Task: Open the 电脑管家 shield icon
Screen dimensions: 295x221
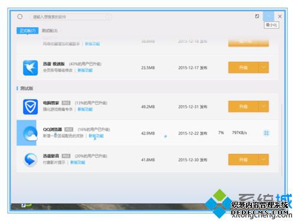Action: tap(30, 107)
